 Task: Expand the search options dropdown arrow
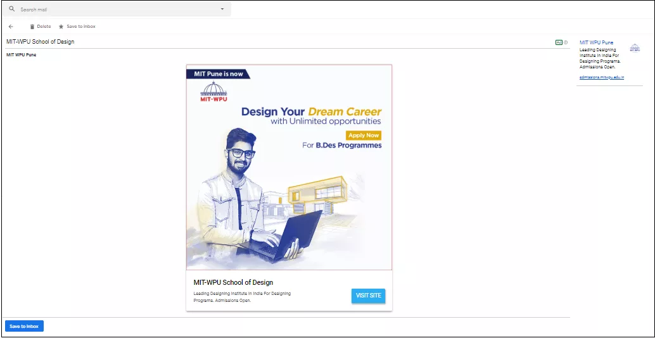click(222, 9)
